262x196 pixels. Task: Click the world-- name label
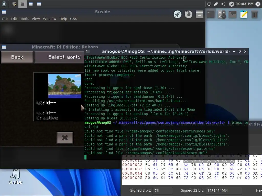(x=46, y=102)
